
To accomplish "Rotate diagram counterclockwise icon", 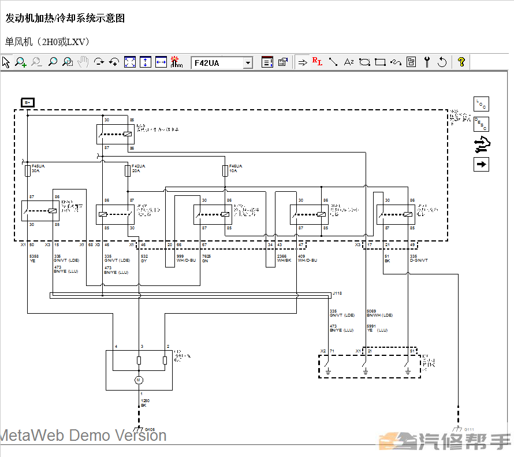I will (114, 62).
